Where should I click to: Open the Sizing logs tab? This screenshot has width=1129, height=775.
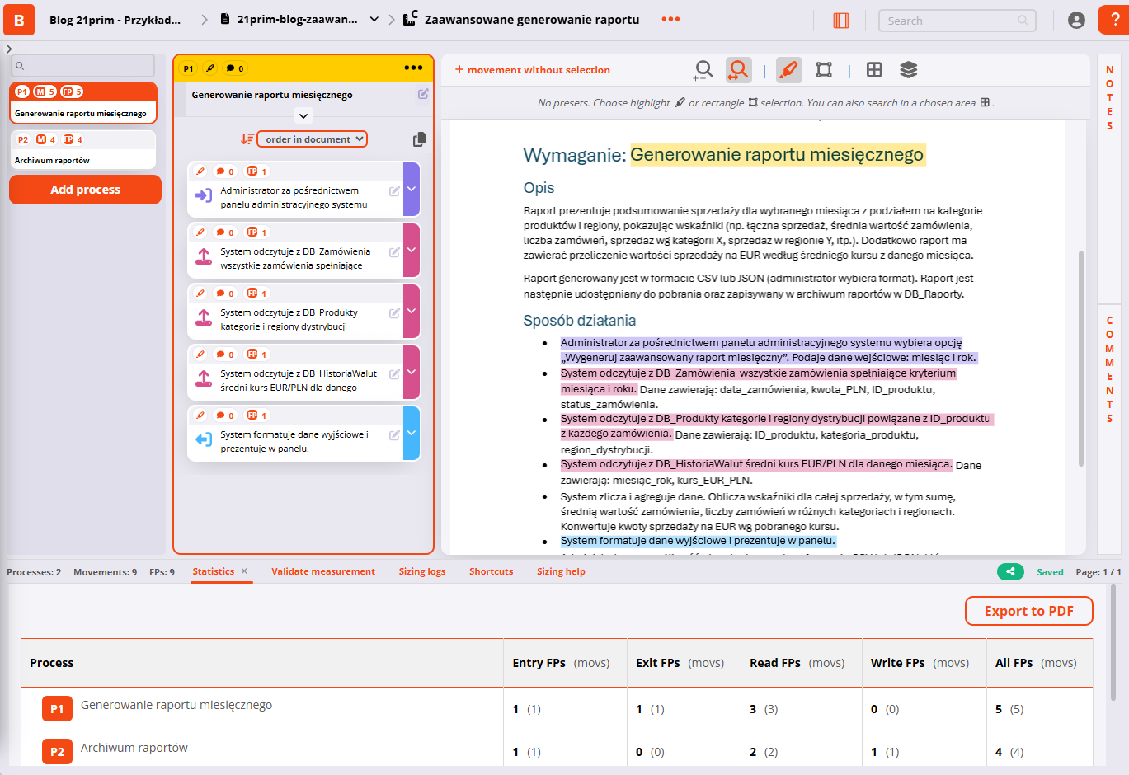click(421, 571)
